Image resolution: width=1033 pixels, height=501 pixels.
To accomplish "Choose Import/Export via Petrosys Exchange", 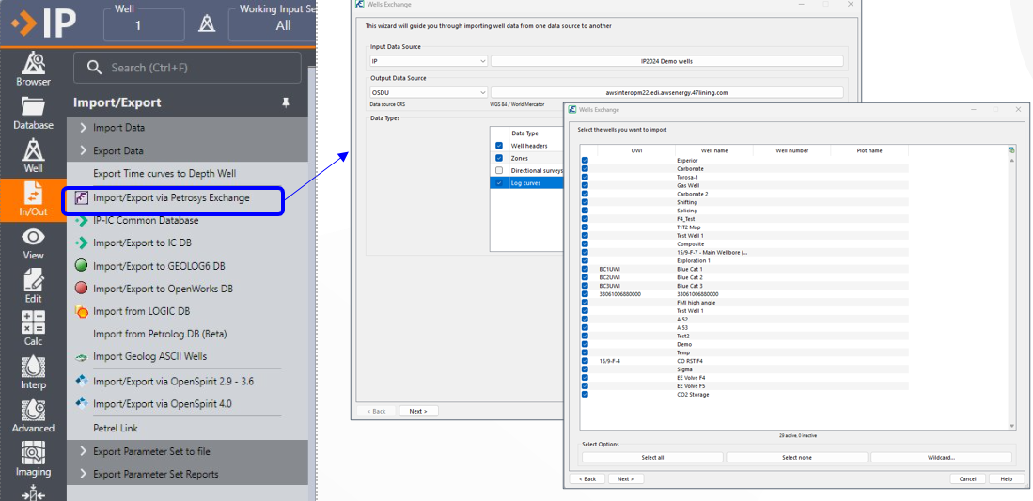I will 173,197.
